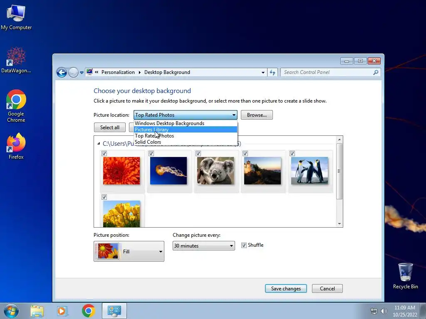Viewport: 426px width, 319px height.
Task: Select the lighthouse thumbnail
Action: click(263, 171)
